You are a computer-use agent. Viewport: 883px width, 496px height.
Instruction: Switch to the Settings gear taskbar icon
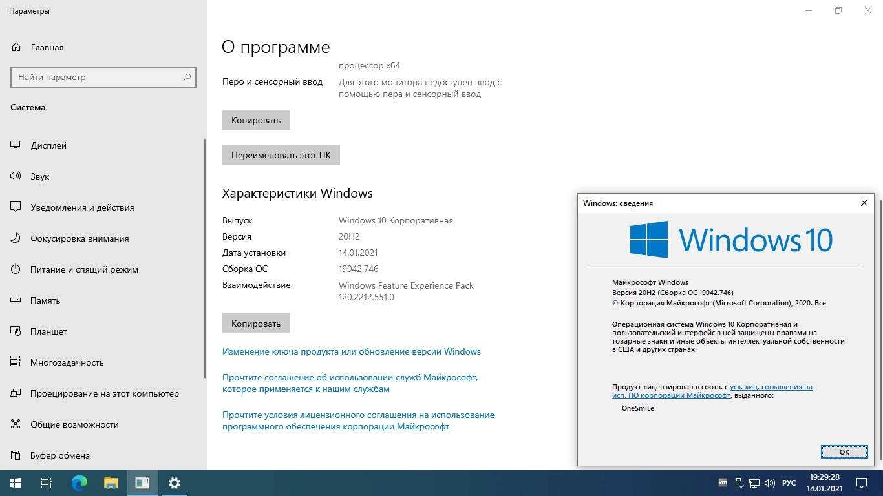pos(174,483)
